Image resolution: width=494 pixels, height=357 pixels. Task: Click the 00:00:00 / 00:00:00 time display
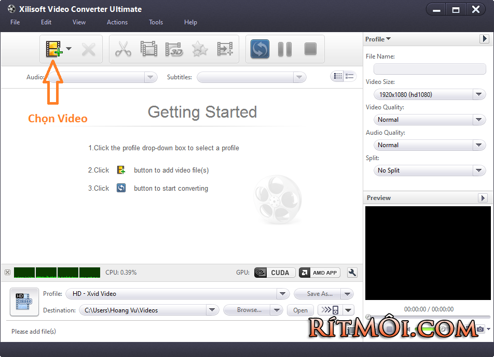coord(429,309)
